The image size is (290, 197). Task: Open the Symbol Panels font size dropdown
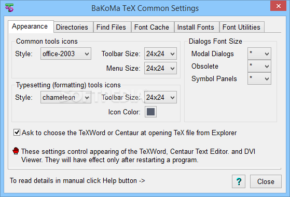tap(259, 78)
